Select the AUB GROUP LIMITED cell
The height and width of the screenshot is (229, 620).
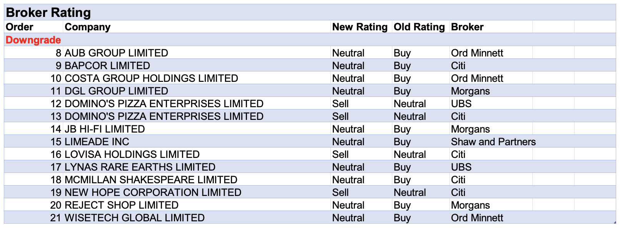(x=116, y=53)
